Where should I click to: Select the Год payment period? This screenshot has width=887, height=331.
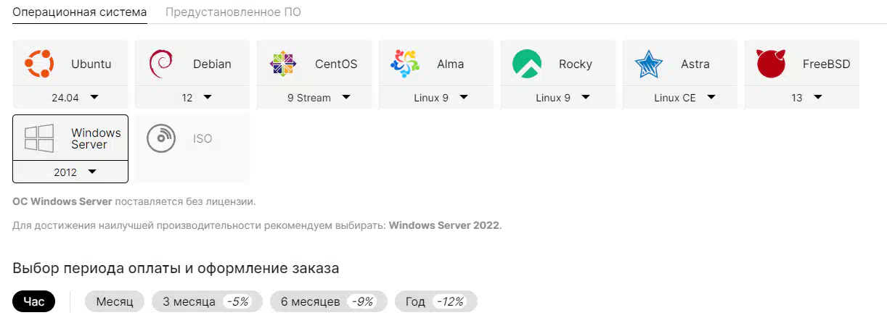436,302
